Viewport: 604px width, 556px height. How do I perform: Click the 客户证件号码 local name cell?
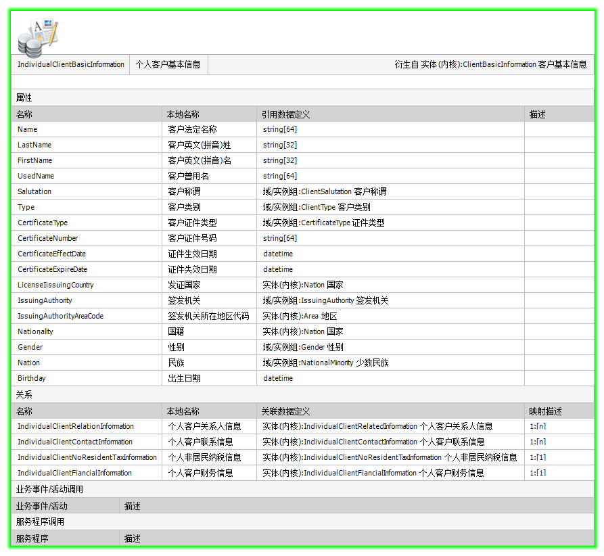click(210, 238)
